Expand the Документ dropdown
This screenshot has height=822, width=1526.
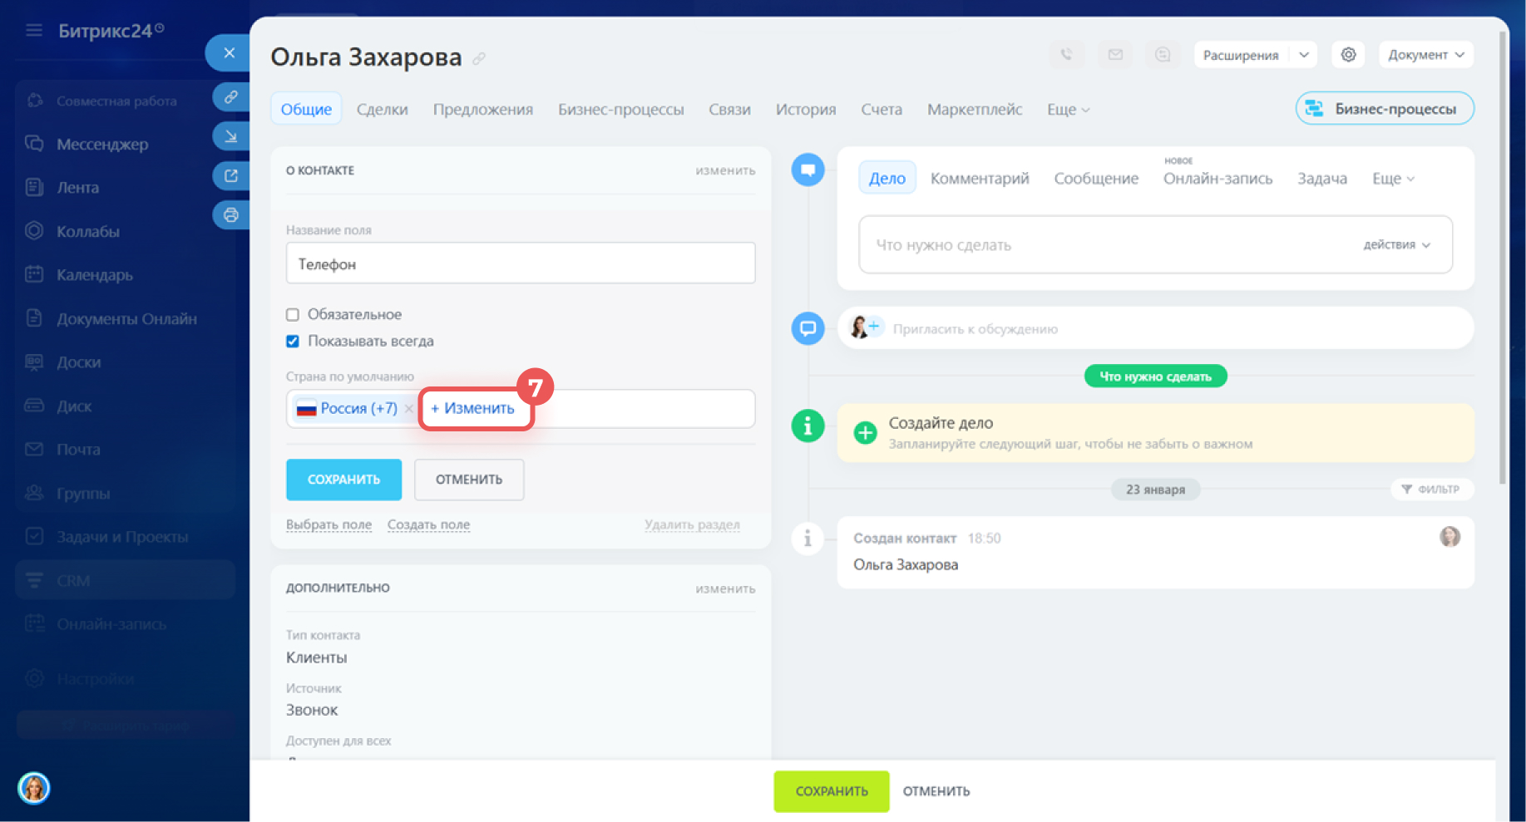[1425, 55]
